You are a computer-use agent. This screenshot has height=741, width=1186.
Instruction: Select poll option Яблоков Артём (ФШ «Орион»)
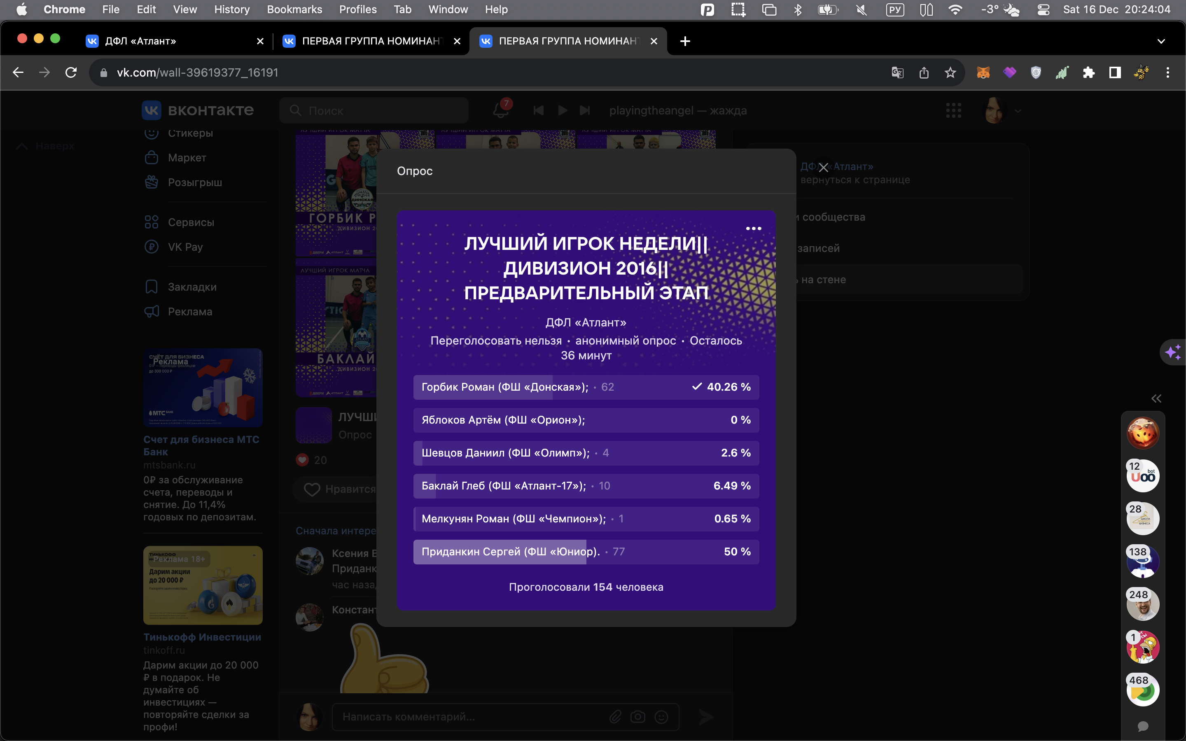click(x=586, y=420)
